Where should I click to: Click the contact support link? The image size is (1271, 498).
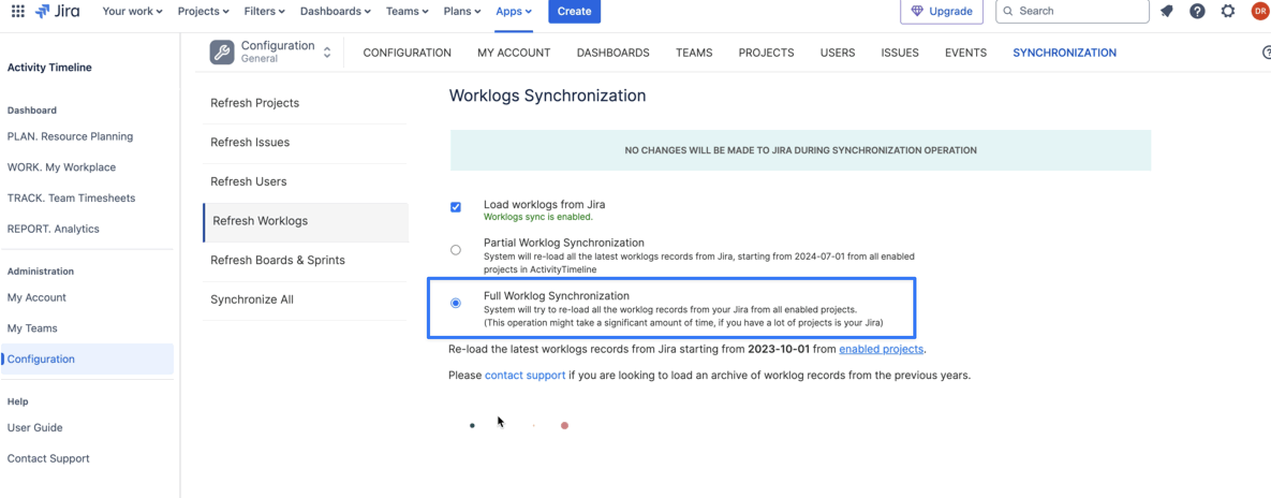coord(524,375)
